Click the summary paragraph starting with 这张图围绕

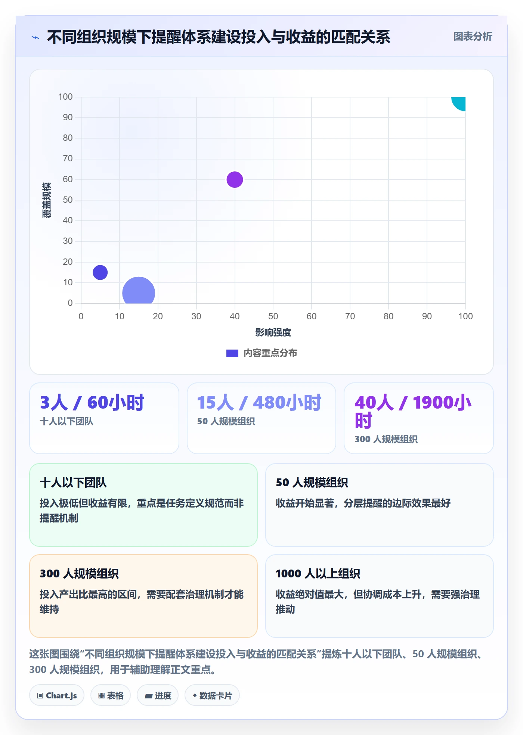[257, 661]
